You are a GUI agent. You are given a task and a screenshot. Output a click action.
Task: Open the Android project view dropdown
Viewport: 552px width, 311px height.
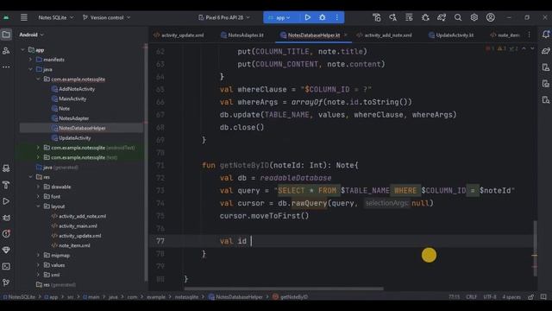(32, 35)
